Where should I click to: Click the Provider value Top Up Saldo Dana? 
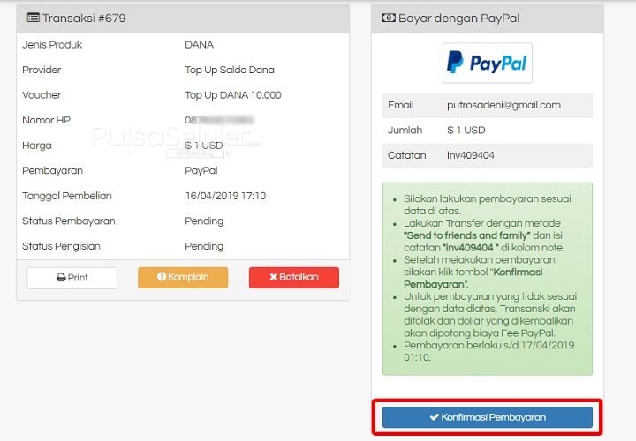tap(230, 70)
